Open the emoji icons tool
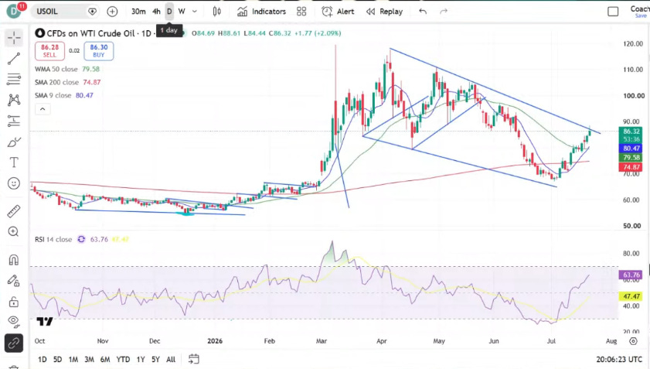Viewport: 650px width, 369px height. [14, 183]
